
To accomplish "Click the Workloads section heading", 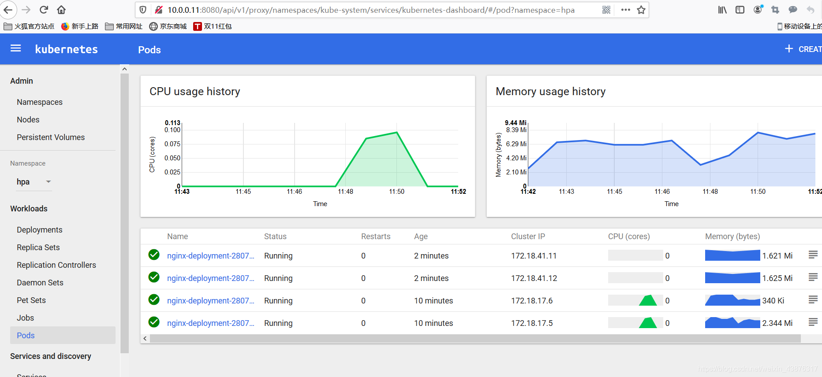I will (x=29, y=209).
